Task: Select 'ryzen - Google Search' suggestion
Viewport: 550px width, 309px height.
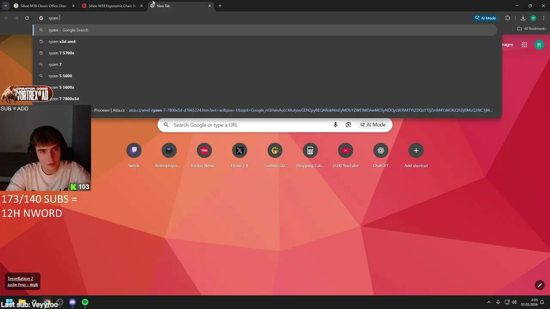Action: click(x=265, y=30)
